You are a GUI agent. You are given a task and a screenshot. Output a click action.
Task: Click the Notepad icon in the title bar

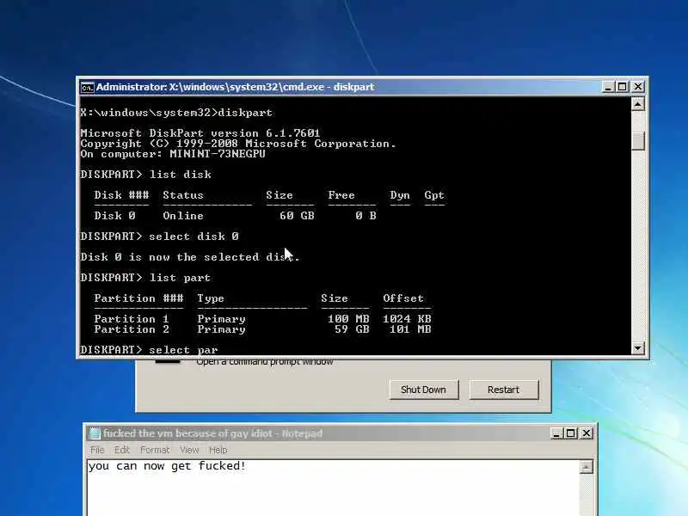click(95, 433)
